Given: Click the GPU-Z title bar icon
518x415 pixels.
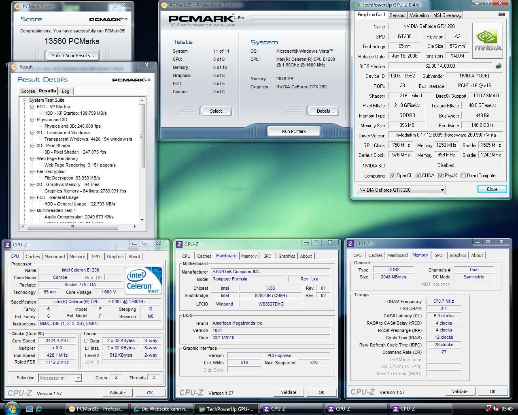Looking at the screenshot, I should [x=357, y=5].
